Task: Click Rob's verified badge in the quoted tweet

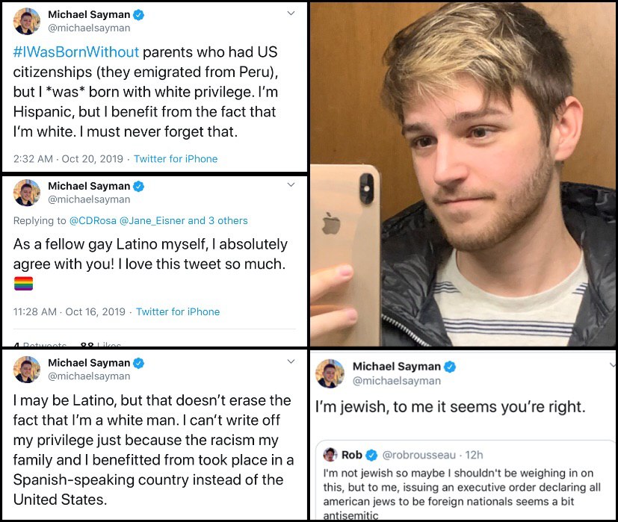Action: tap(371, 455)
